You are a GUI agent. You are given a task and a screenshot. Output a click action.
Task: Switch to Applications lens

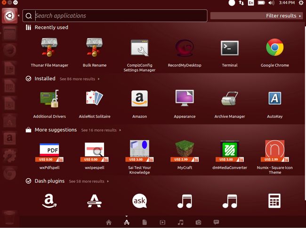point(127,222)
